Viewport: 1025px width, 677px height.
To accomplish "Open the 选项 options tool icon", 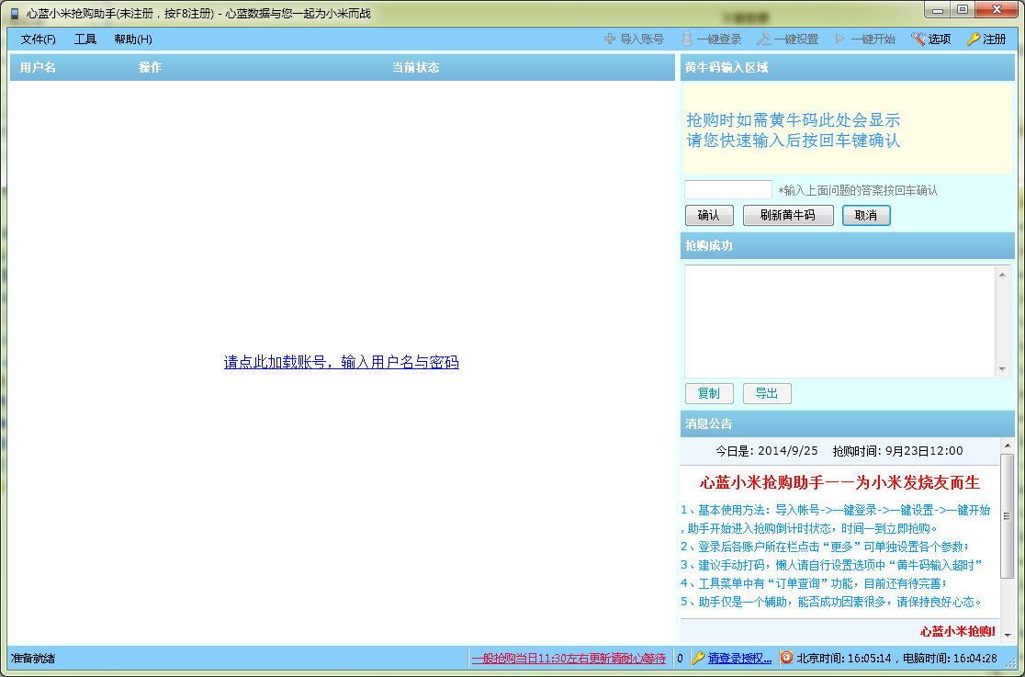I will point(918,39).
